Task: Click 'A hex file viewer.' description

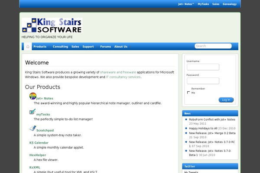Action: [46, 160]
